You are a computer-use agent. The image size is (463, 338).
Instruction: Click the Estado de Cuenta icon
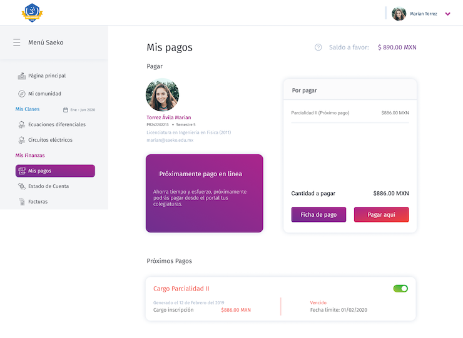click(x=21, y=186)
